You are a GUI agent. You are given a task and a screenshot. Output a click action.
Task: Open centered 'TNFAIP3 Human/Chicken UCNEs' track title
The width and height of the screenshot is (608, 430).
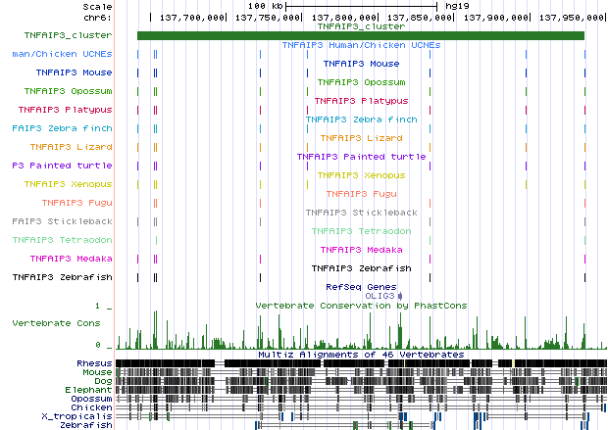tap(361, 45)
